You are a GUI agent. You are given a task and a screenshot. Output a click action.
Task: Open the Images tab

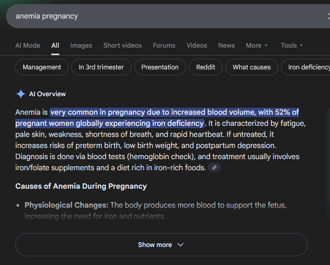click(81, 45)
